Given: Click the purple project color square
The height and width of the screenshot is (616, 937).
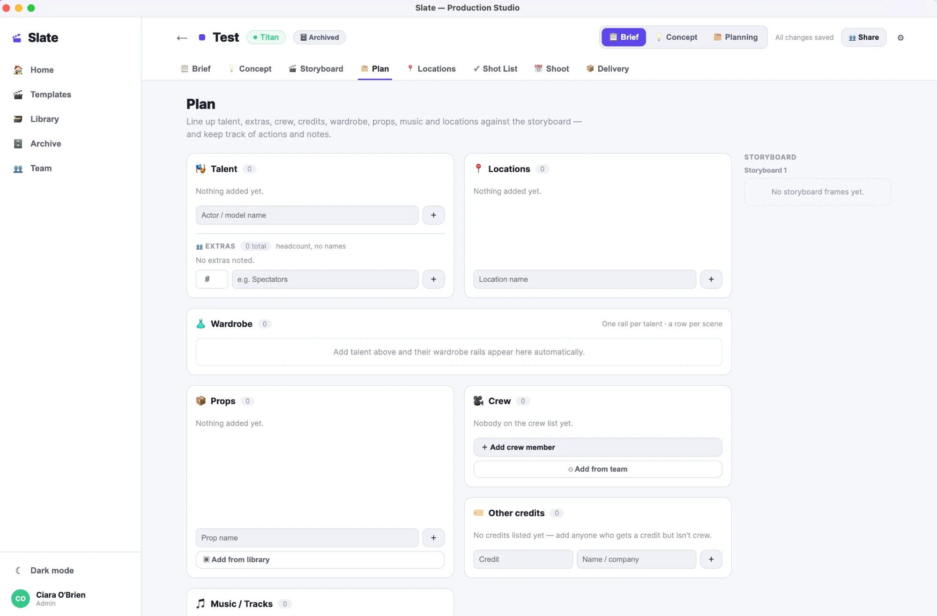Looking at the screenshot, I should (x=202, y=37).
